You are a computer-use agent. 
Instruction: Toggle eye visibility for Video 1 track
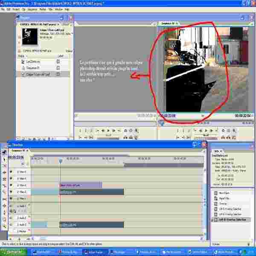(11, 199)
